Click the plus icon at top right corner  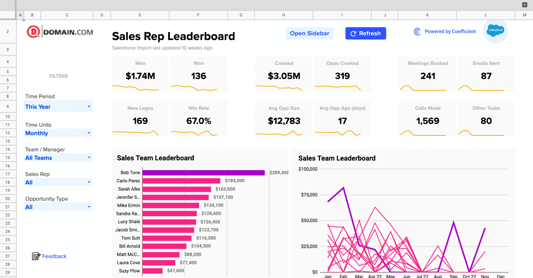pyautogui.click(x=525, y=5)
